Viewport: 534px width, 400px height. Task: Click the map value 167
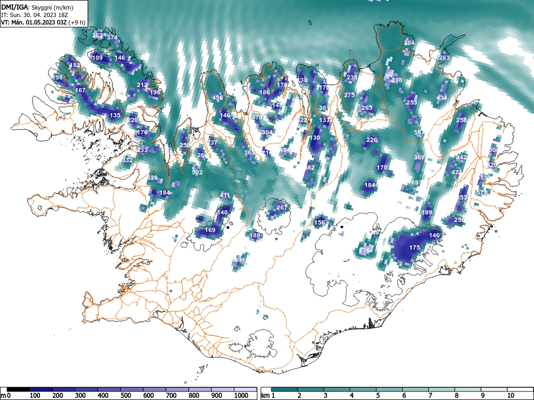pyautogui.click(x=81, y=91)
